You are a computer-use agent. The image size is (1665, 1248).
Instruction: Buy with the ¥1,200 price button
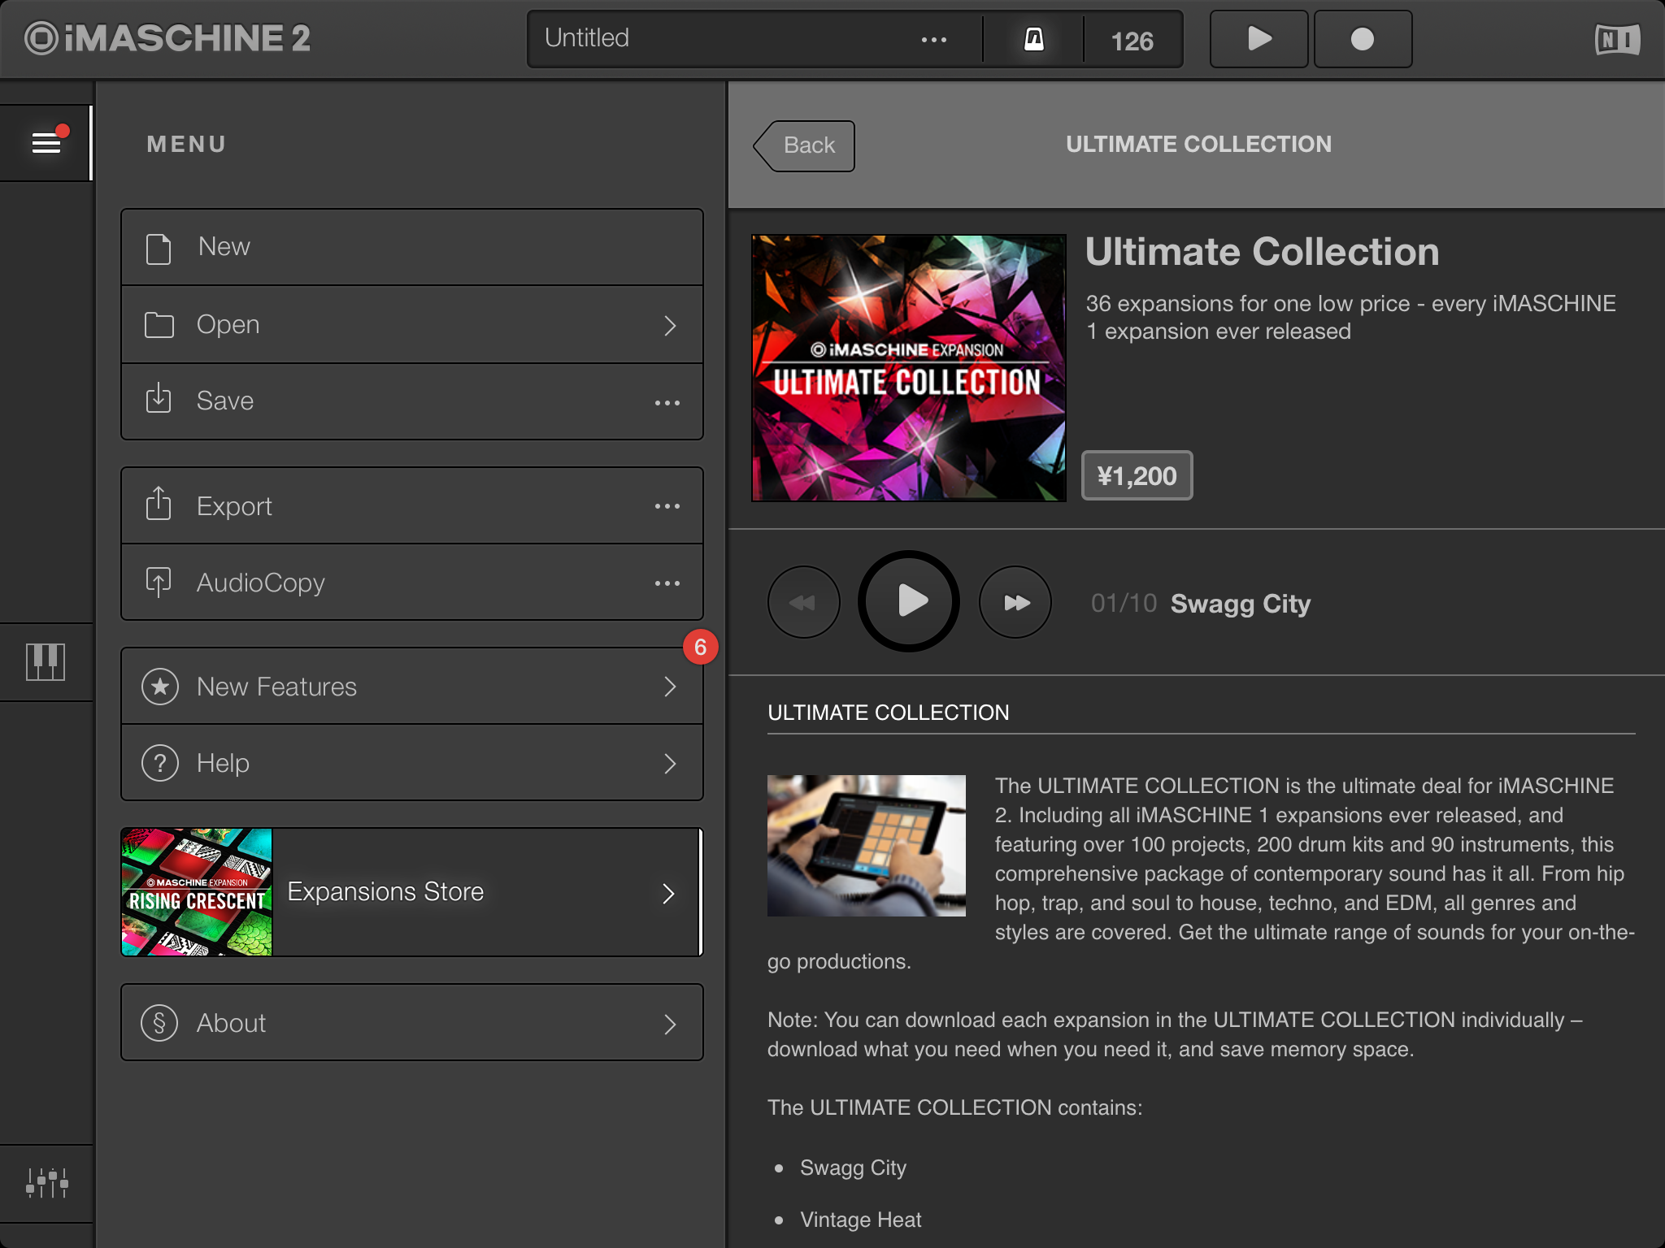(1137, 475)
